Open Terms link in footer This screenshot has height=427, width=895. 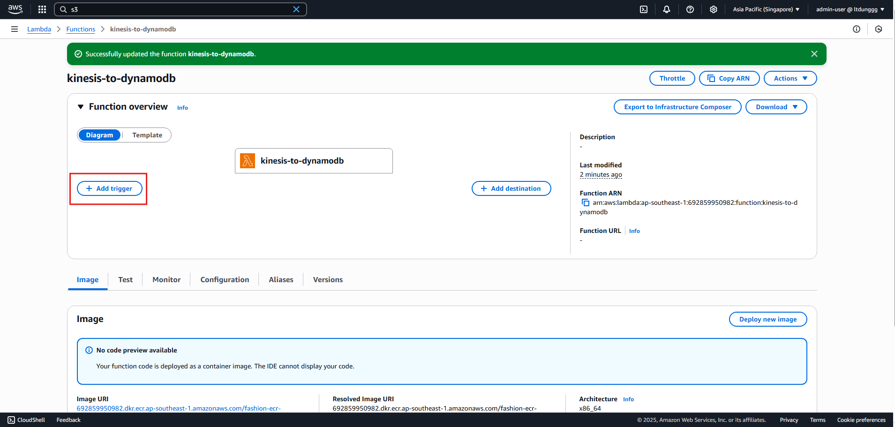click(x=818, y=420)
